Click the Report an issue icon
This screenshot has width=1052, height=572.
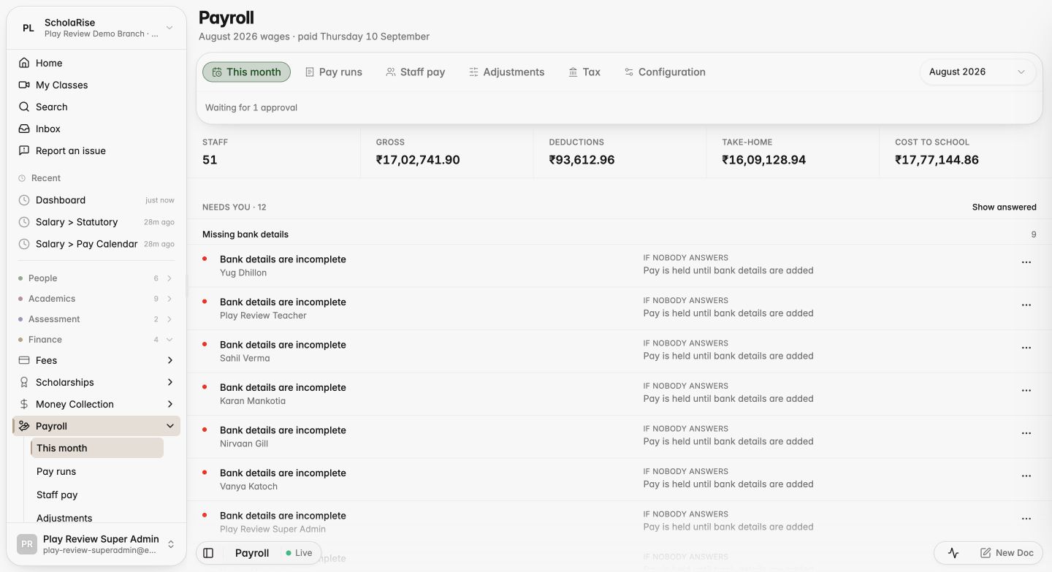[x=24, y=150]
